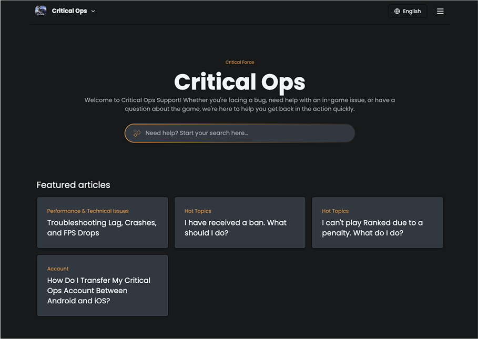Viewport: 478px width, 339px height.
Task: Click the Featured articles section heading
Action: 73,185
